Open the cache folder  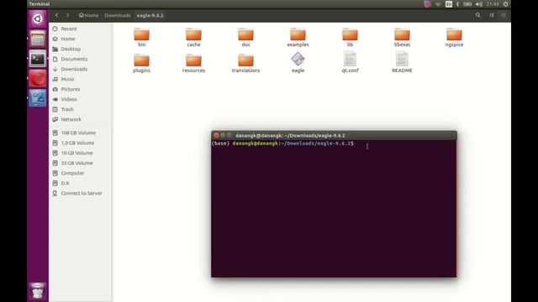pyautogui.click(x=193, y=37)
